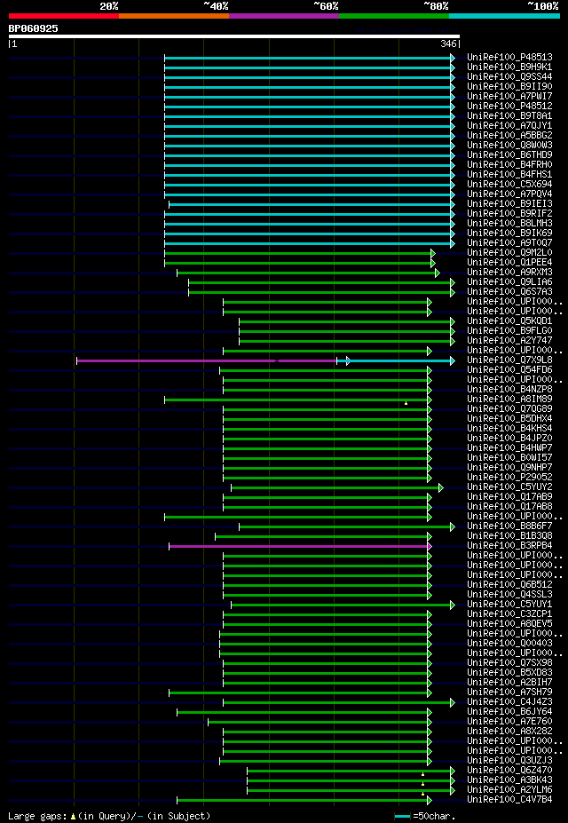The height and width of the screenshot is (823, 568).
Task: Click the red 20% identity legend segment
Action: click(x=64, y=16)
